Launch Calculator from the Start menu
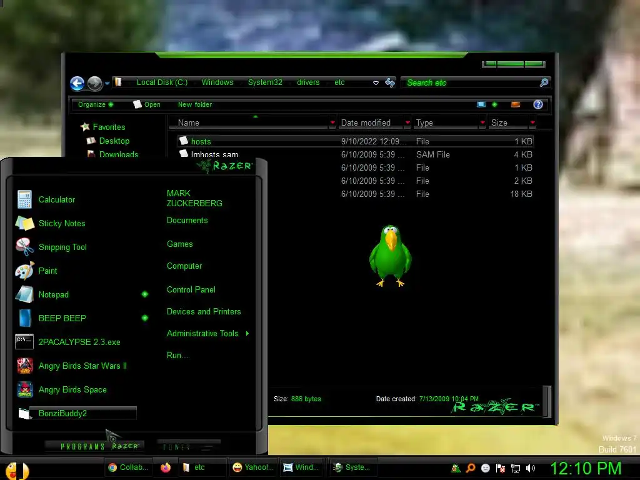This screenshot has width=640, height=480. (x=57, y=199)
